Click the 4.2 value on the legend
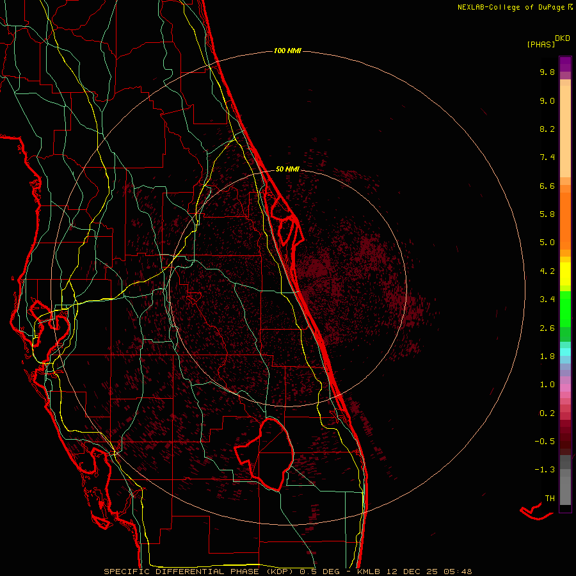 (x=547, y=271)
